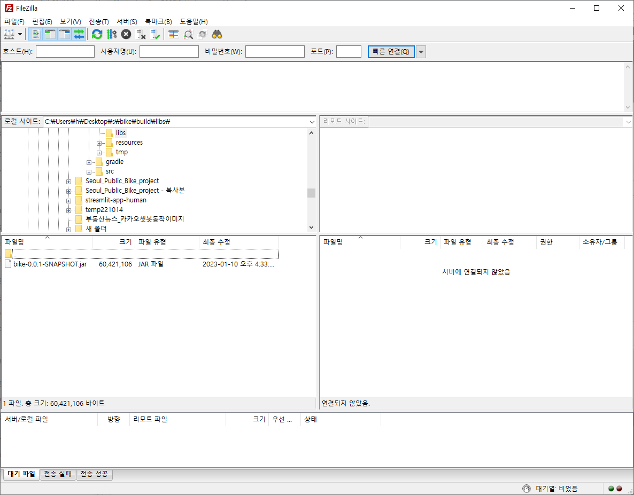Click the transfer speed limit status icon
Screen dimensions: 634x495
coord(526,489)
